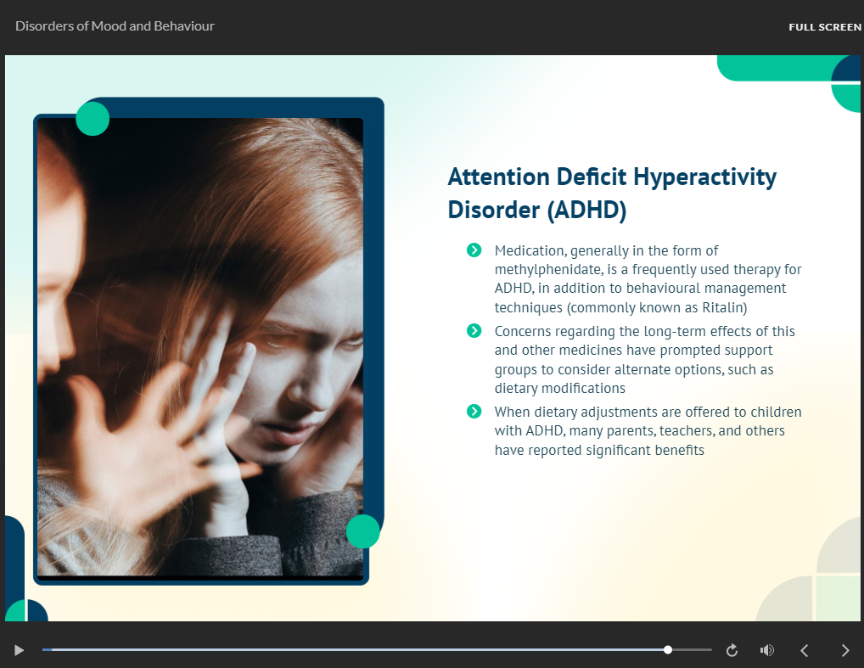Enter FULL SCREEN mode
This screenshot has width=864, height=668.
(824, 27)
